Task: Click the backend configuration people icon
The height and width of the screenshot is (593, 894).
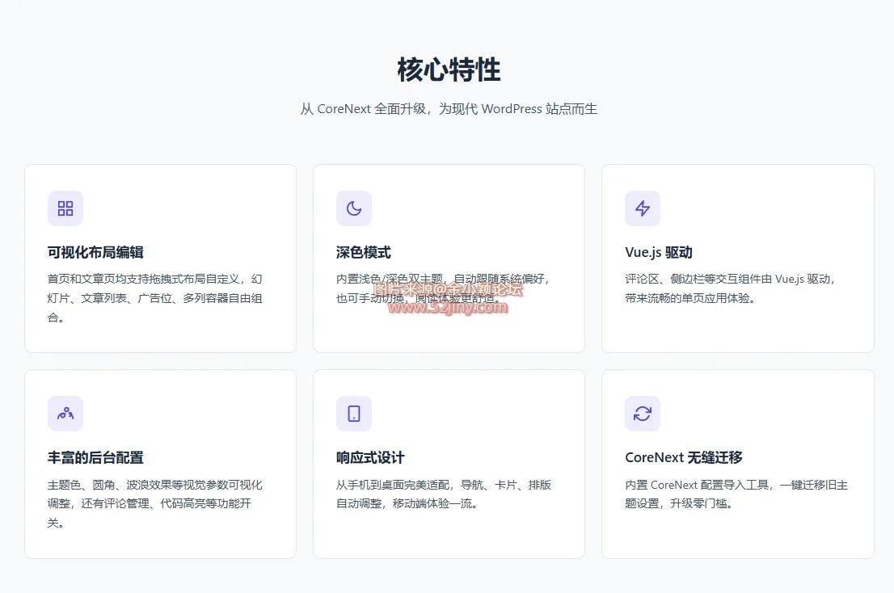Action: [65, 414]
